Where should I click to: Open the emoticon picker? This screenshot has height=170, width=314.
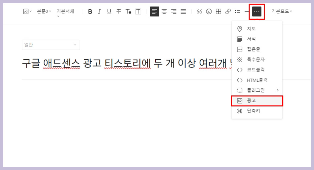209,12
